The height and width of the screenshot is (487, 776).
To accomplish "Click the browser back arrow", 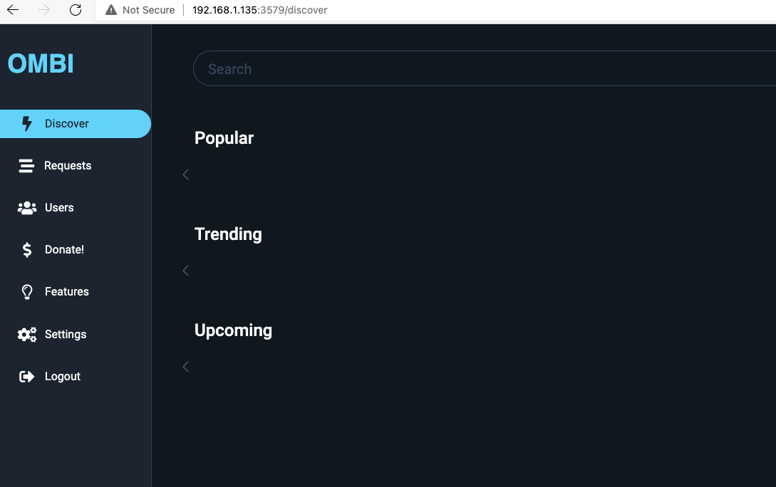I will click(x=11, y=10).
